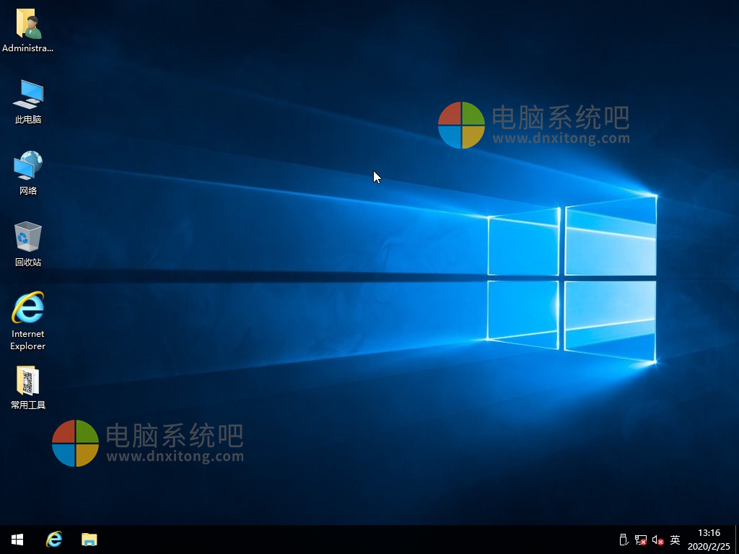This screenshot has width=739, height=554.
Task: Click the disconnected network tray icon
Action: click(641, 540)
